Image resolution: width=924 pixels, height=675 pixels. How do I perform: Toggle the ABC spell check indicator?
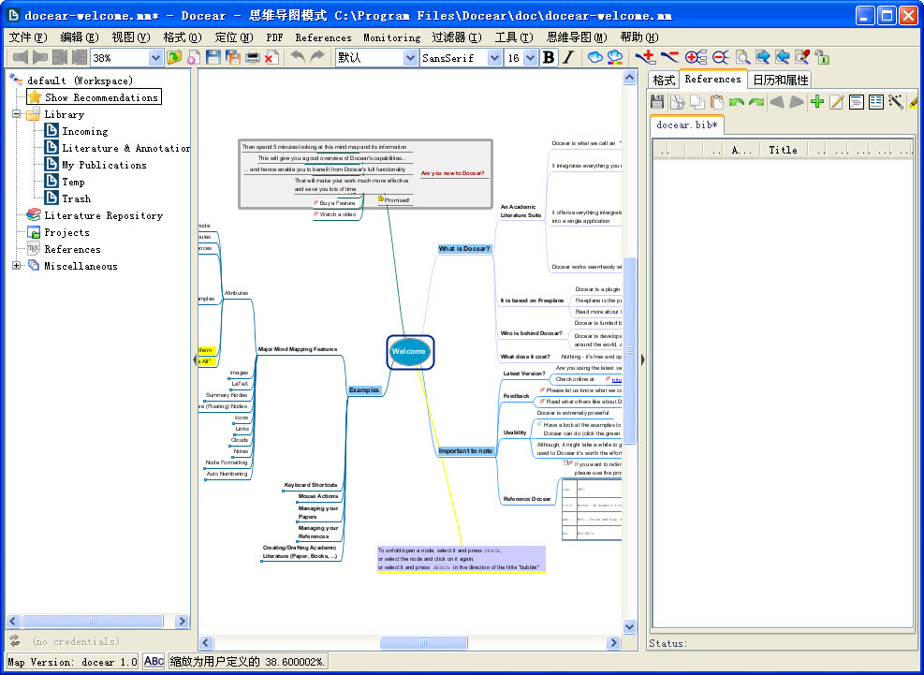[x=154, y=662]
